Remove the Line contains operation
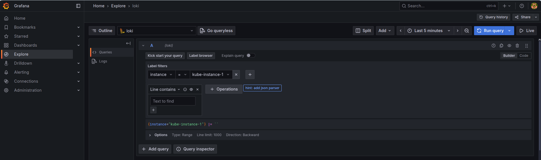The width and height of the screenshot is (541, 160). (x=197, y=89)
